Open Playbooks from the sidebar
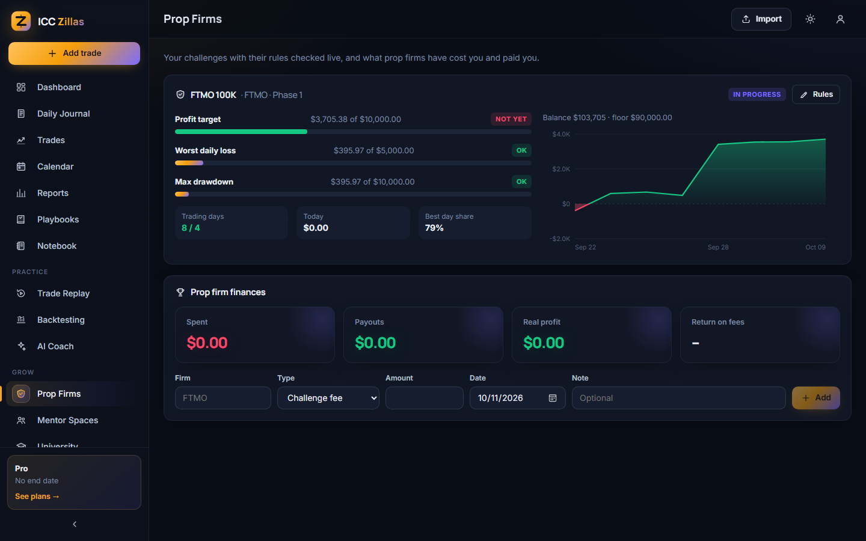The width and height of the screenshot is (866, 541). coord(74,219)
